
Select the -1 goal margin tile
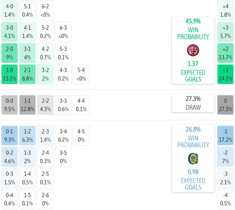click(225, 135)
